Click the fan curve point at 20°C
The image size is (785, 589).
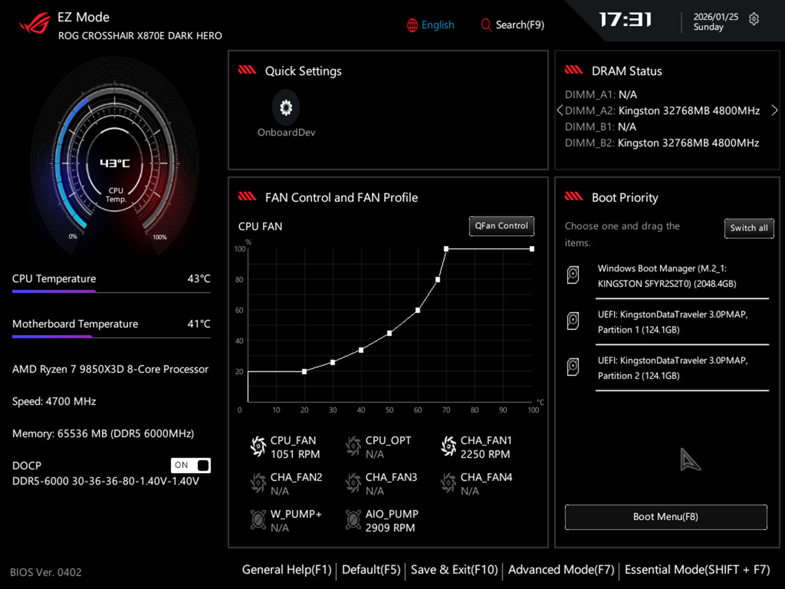coord(304,372)
